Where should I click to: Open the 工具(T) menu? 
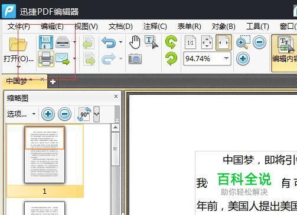point(257,27)
